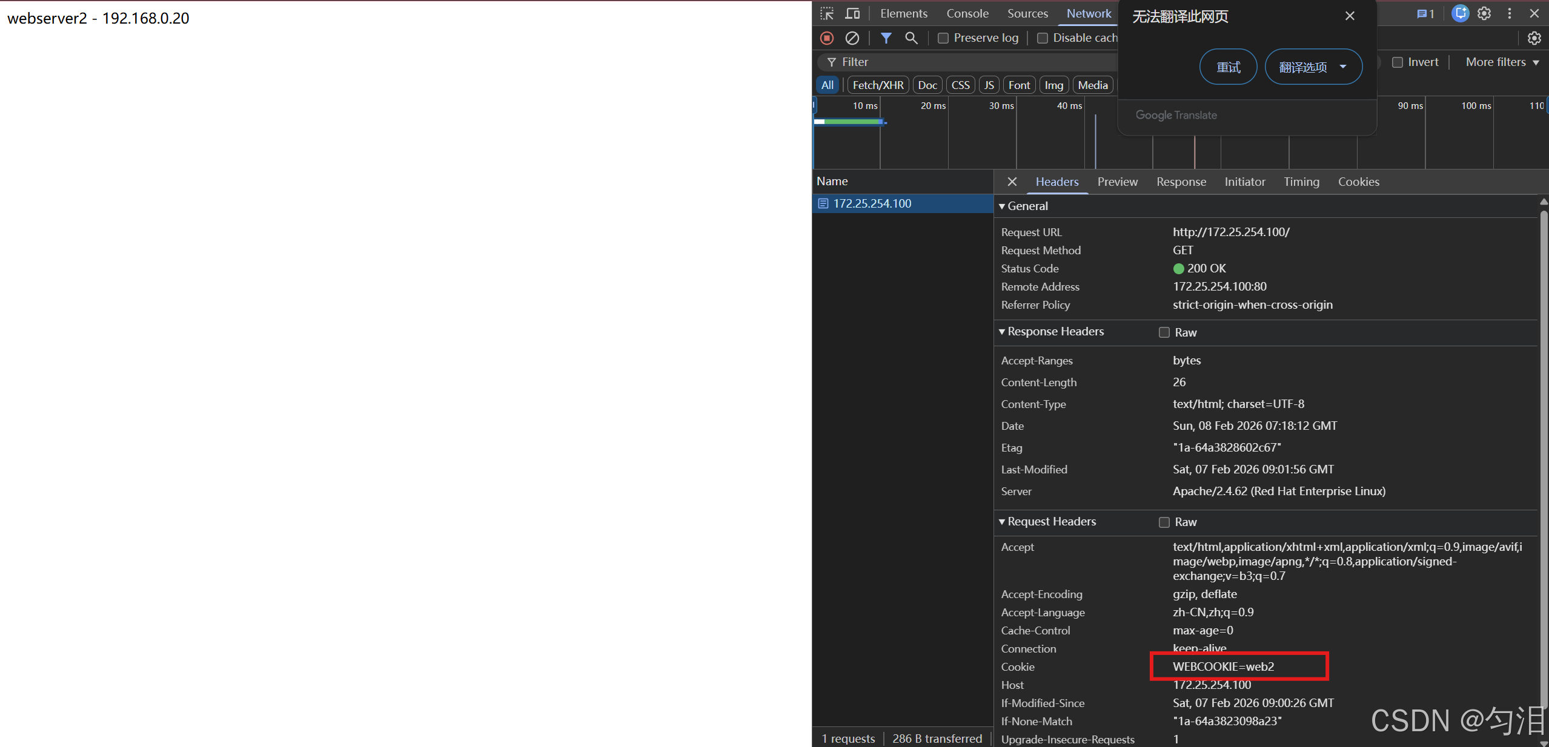The image size is (1549, 747).
Task: Click the 重试 retry button
Action: coord(1228,67)
